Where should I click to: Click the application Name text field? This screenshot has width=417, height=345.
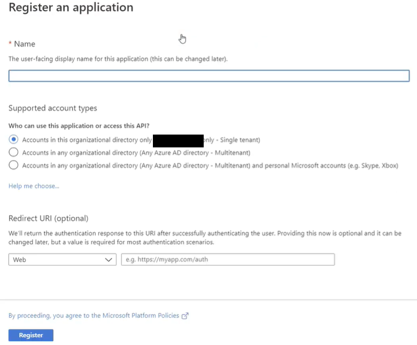[208, 76]
